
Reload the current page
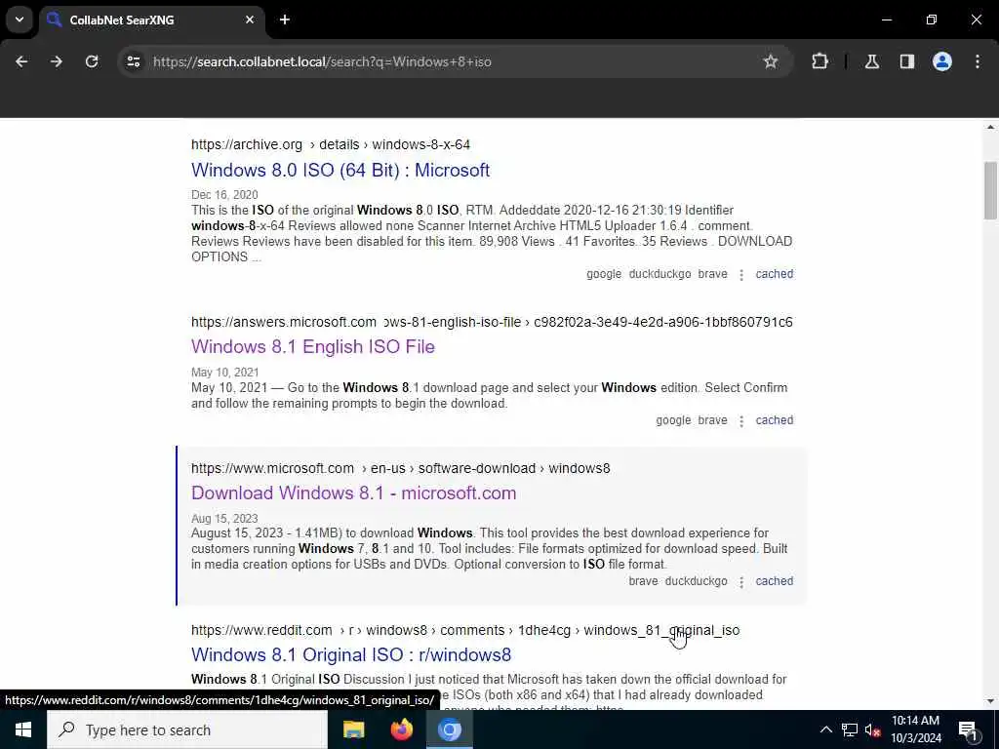(x=92, y=61)
